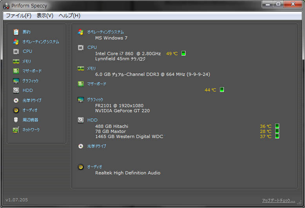Open 光学ドライブ heading link in summary panel
Screen dimensions: 305x208
[97, 146]
